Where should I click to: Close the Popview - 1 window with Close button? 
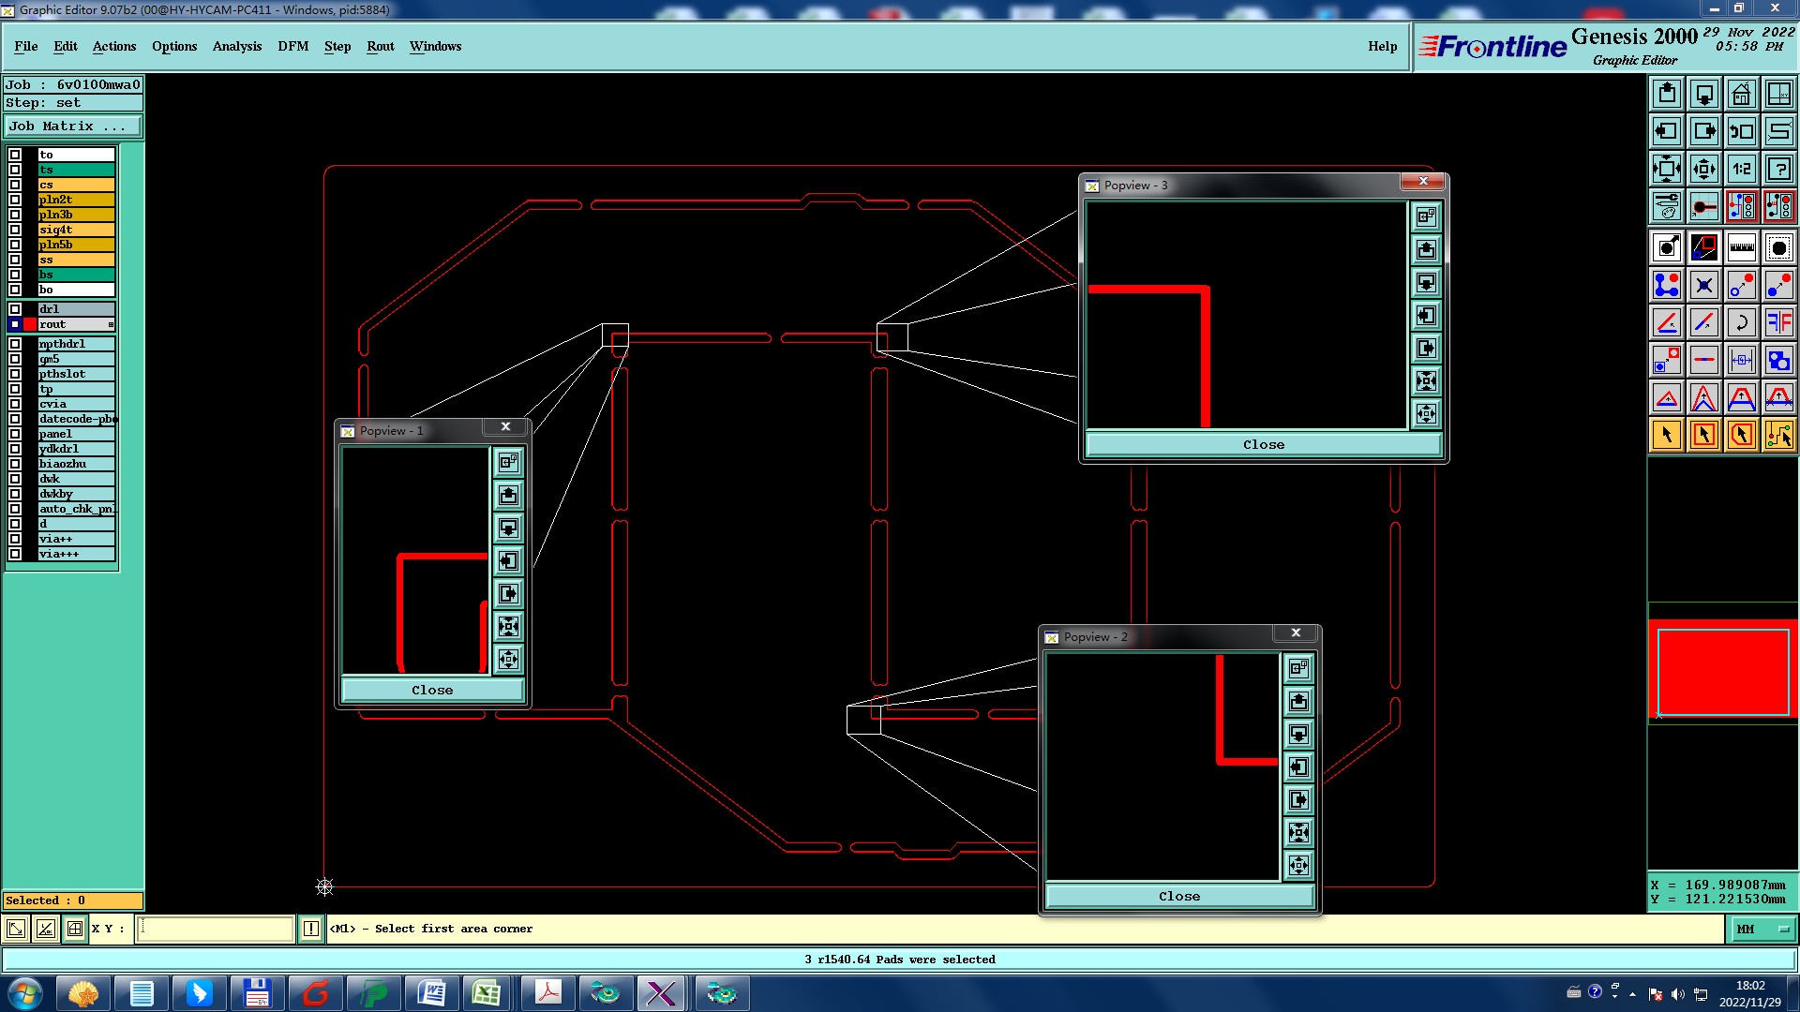point(432,690)
